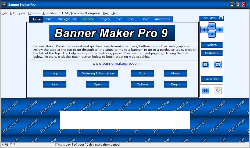Click the Begin button
250x148 pixels.
[175, 84]
